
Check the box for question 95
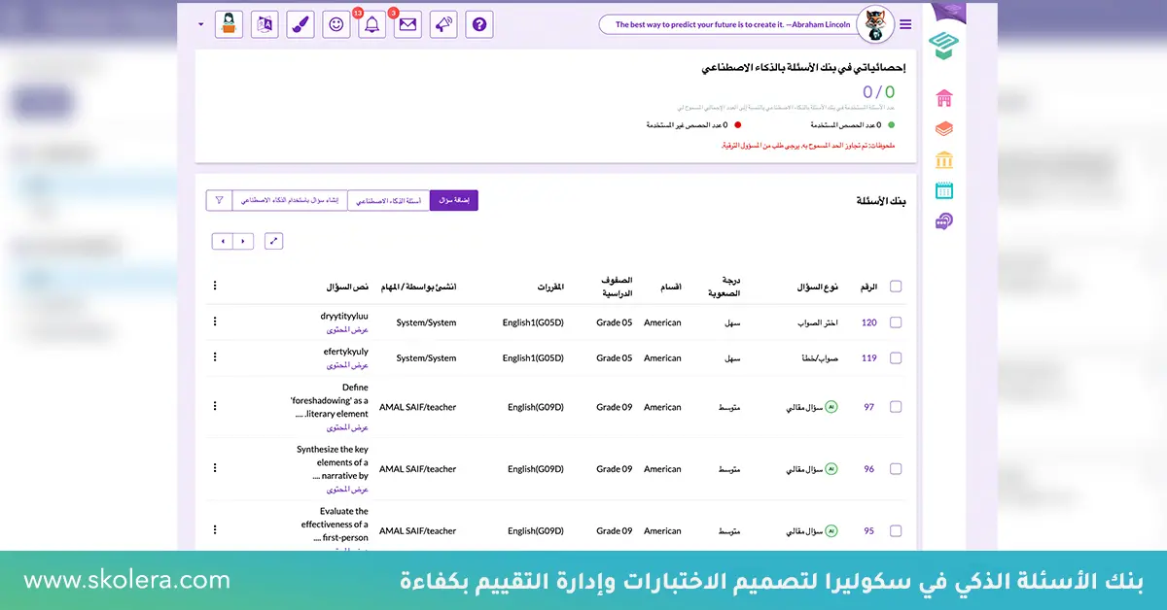[896, 531]
